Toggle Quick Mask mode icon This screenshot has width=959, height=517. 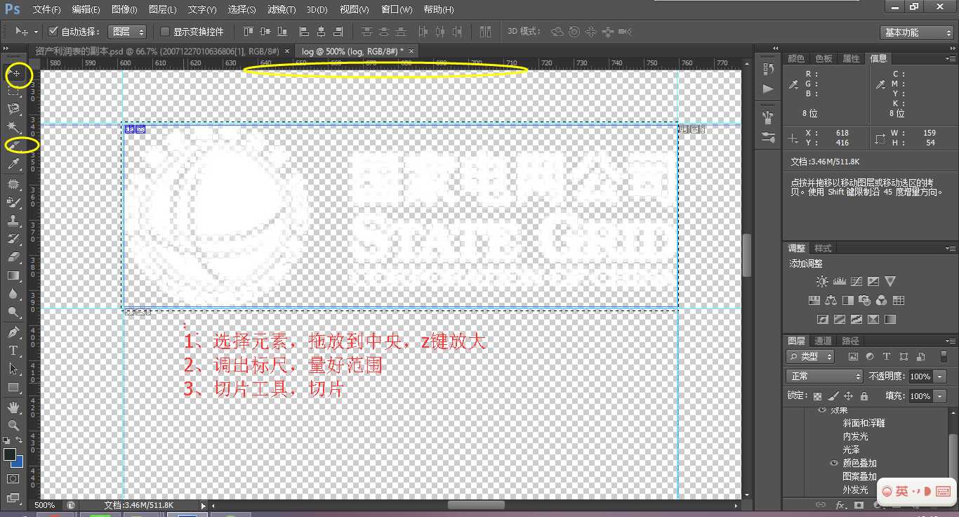(x=13, y=478)
